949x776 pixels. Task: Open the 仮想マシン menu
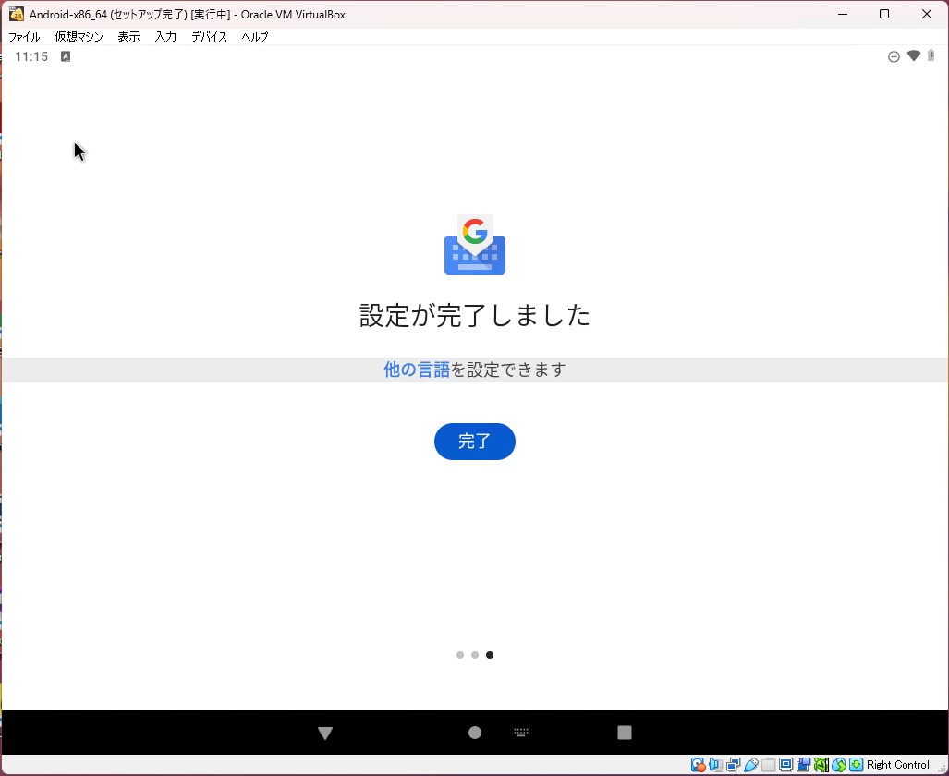coord(79,37)
